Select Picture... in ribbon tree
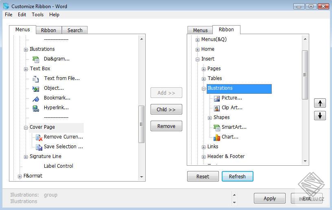Screen dimensions: 332x210 point(232,98)
